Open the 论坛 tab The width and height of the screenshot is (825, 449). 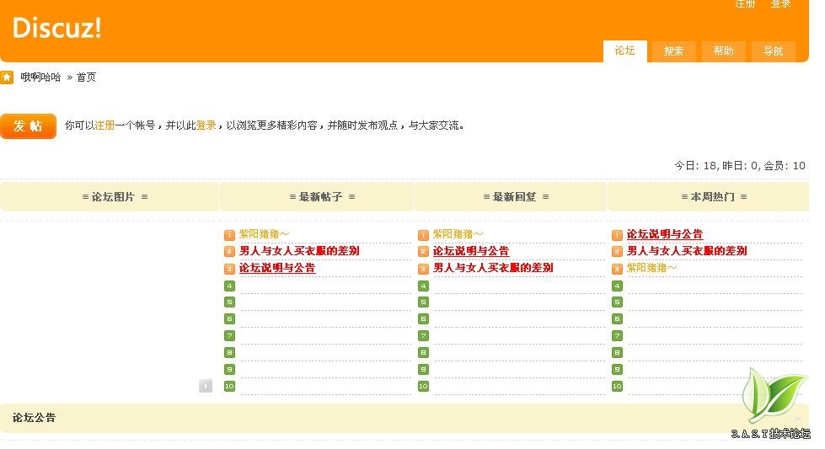click(x=624, y=51)
